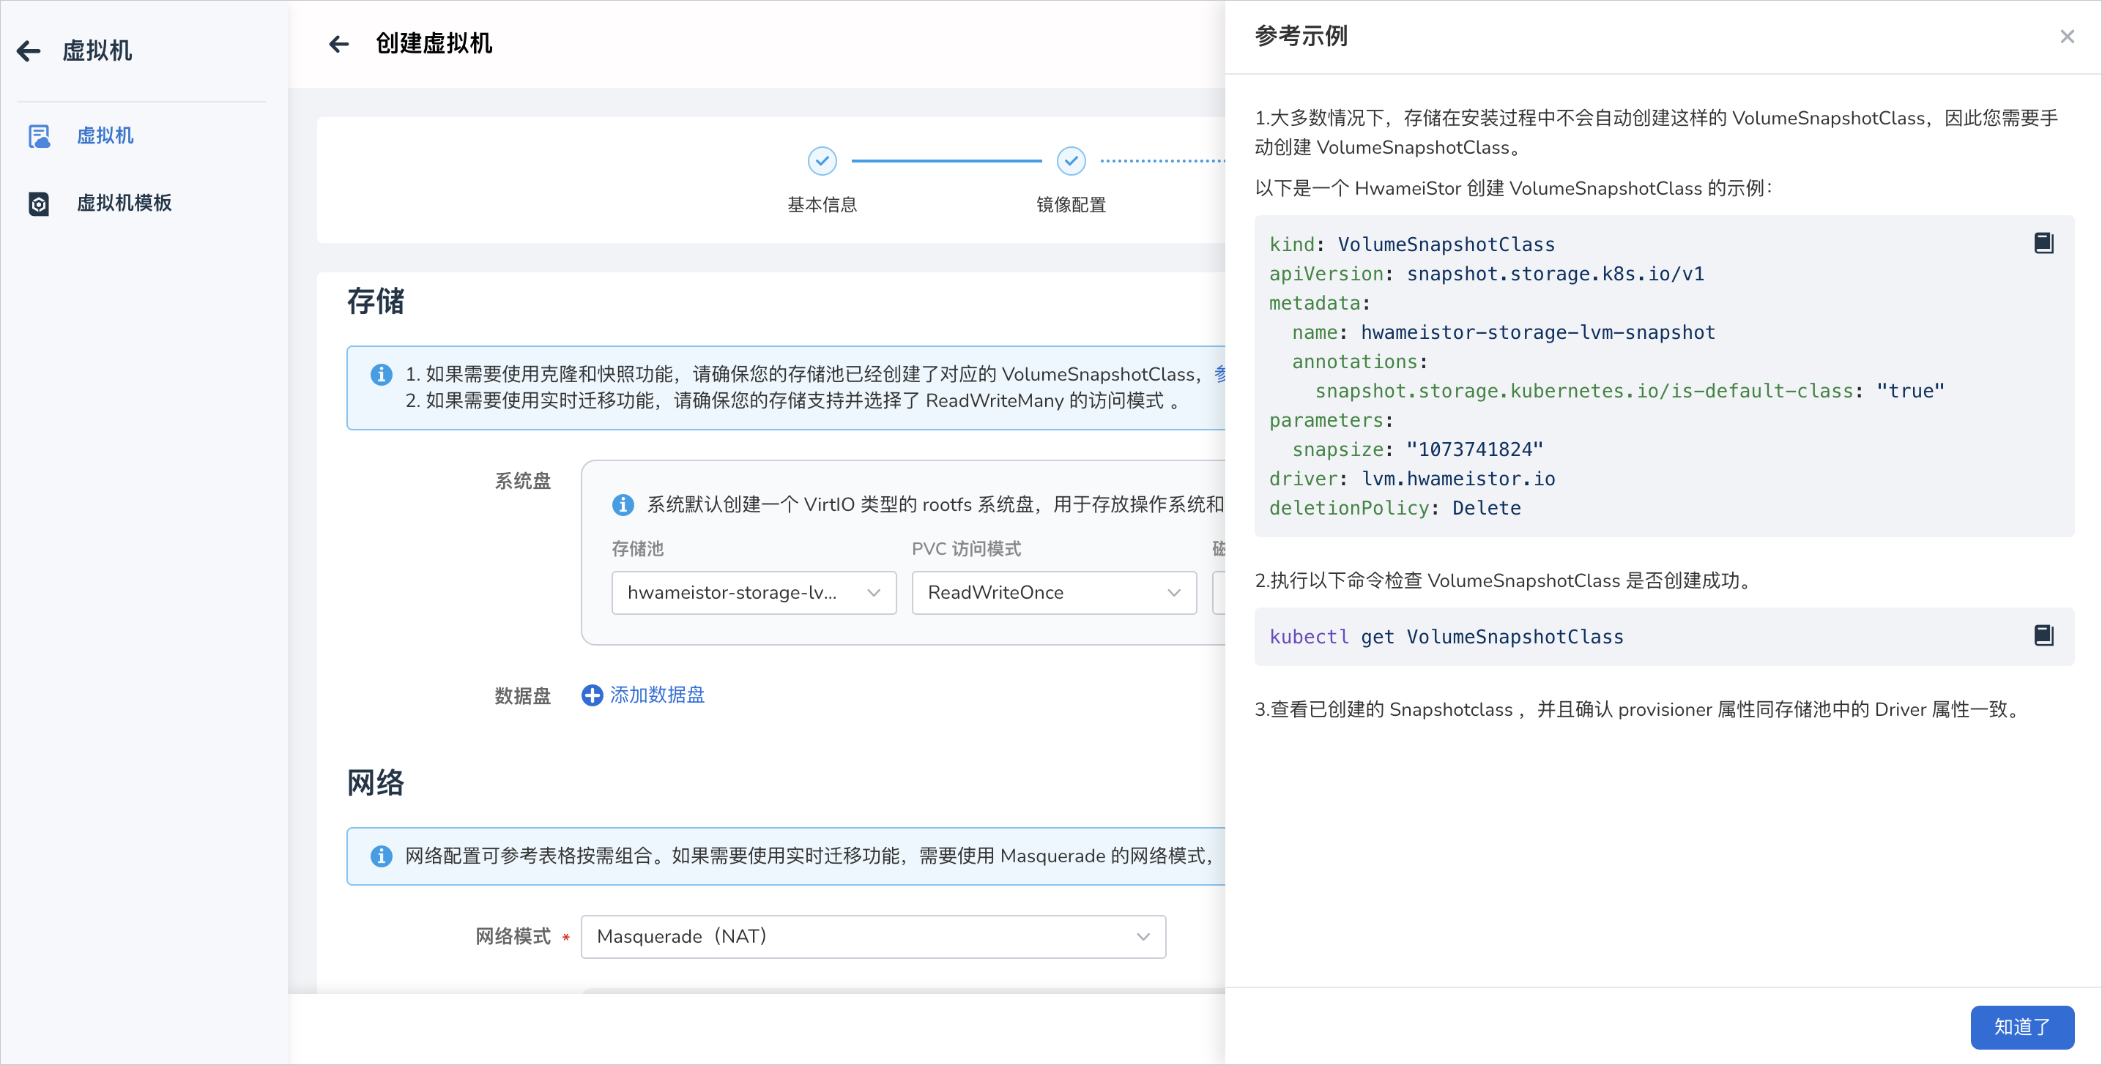Screen dimensions: 2102x1065
Task: Click the 网络模式 label
Action: coord(513,936)
